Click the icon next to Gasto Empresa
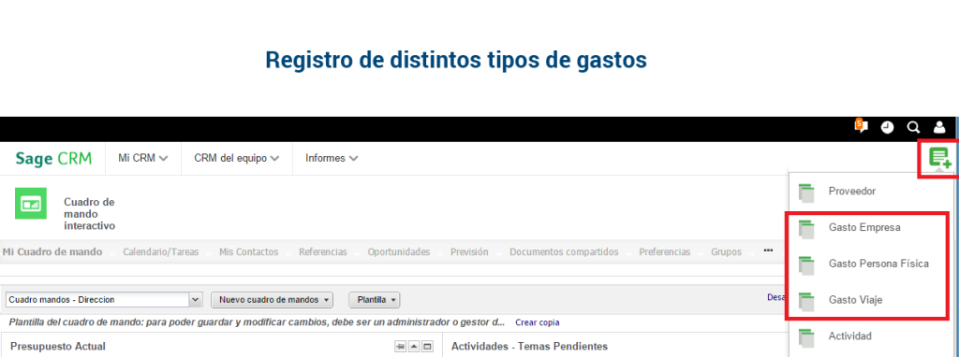This screenshot has height=357, width=959. (806, 230)
